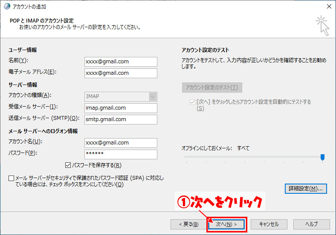Click the 電子メール アドレス input field
Image resolution: width=336 pixels, height=235 pixels.
pos(121,73)
